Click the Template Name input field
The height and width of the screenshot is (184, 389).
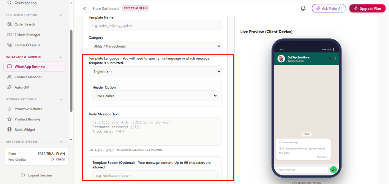tap(155, 25)
